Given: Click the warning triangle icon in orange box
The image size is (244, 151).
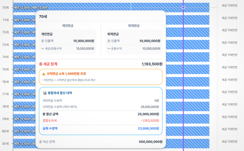Looking at the screenshot, I should (44, 74).
